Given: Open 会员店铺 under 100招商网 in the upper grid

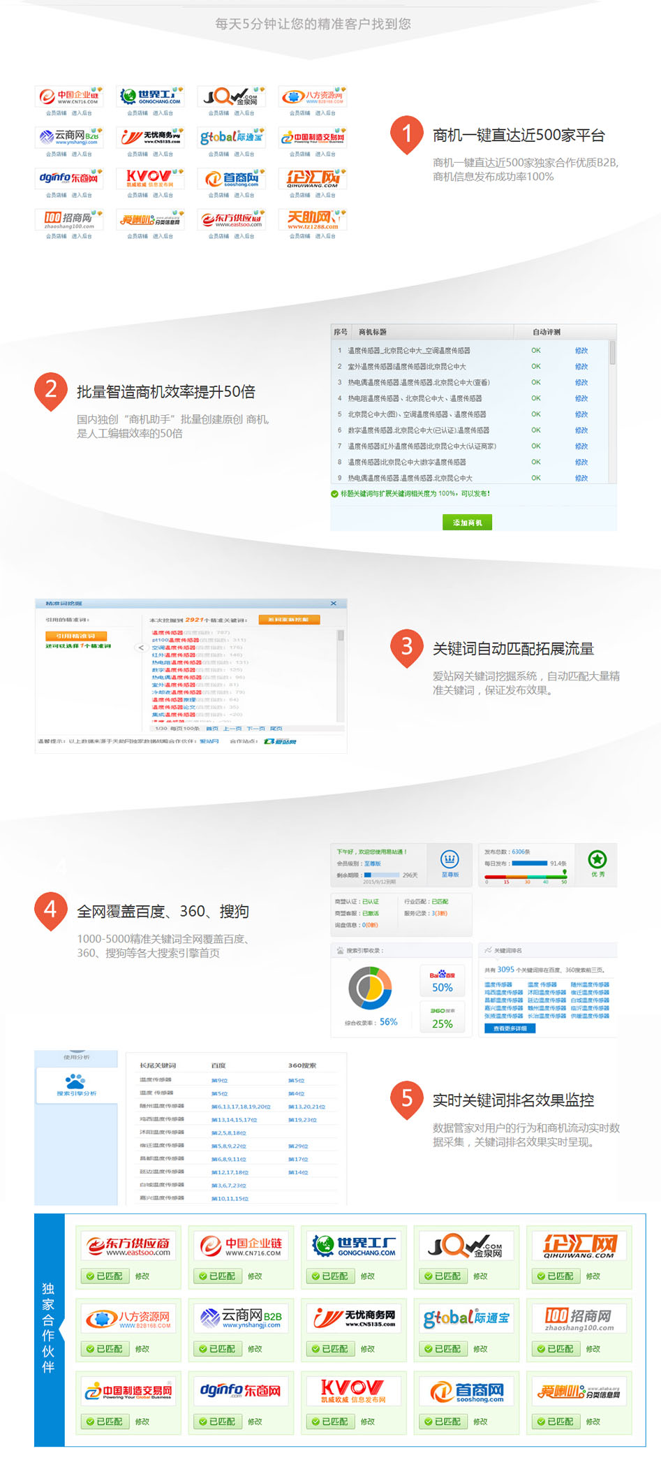Looking at the screenshot, I should pos(57,237).
